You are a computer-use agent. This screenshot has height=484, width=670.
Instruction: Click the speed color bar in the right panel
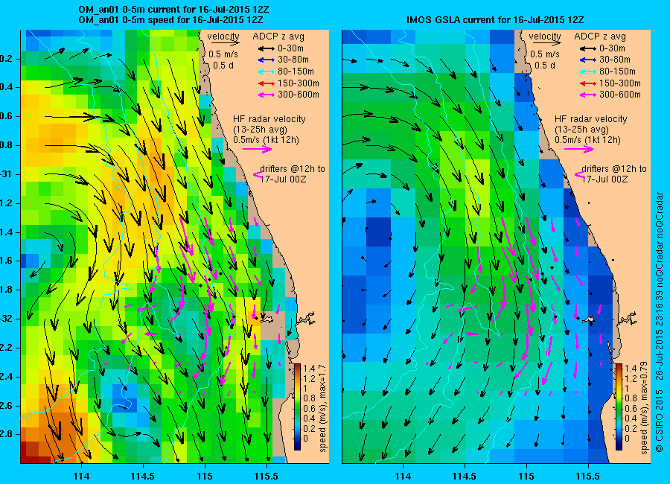pyautogui.click(x=619, y=407)
